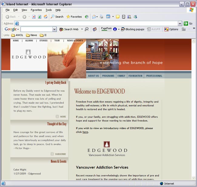Click the blue Page Info icon
The width and height of the screenshot is (197, 187).
[115, 29]
